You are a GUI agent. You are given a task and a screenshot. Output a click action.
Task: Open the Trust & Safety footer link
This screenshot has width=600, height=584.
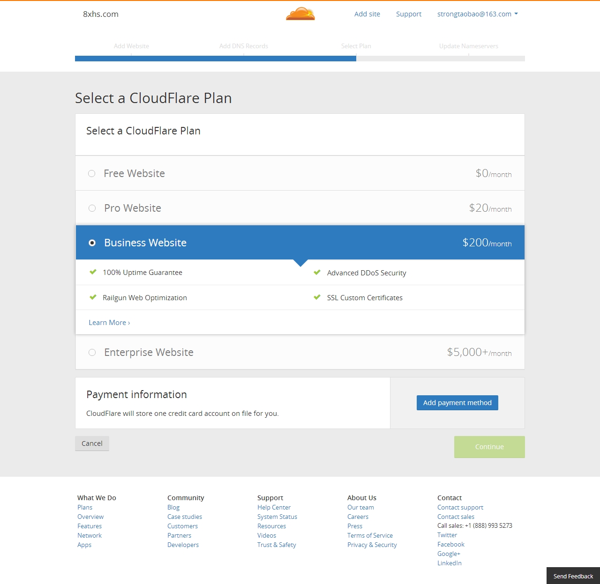pyautogui.click(x=277, y=545)
